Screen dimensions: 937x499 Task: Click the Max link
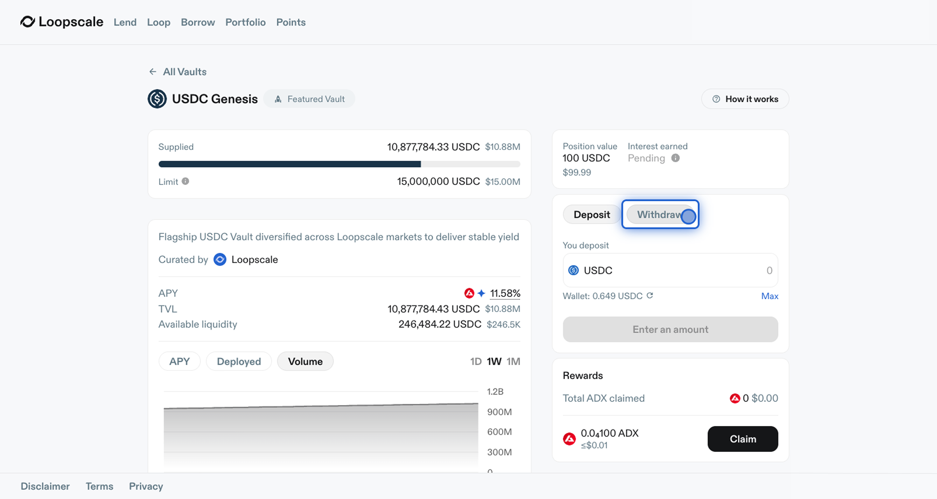point(769,296)
